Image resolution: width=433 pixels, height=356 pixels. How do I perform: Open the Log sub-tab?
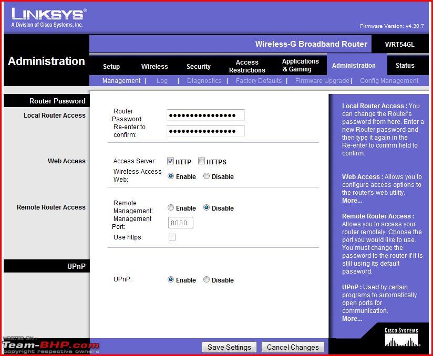tap(162, 80)
